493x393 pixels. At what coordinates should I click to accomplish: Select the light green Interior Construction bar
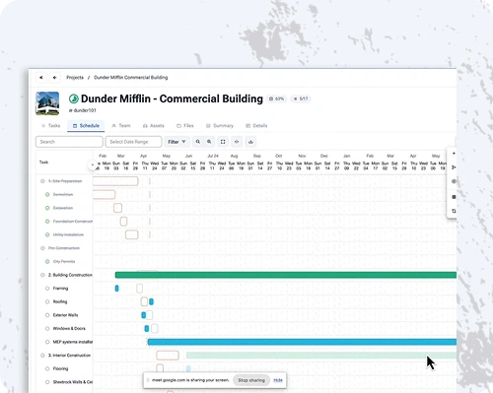tap(321, 356)
